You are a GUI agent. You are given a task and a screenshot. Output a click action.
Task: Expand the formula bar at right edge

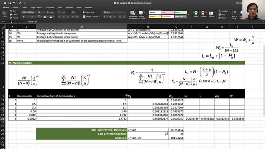coord(264,22)
